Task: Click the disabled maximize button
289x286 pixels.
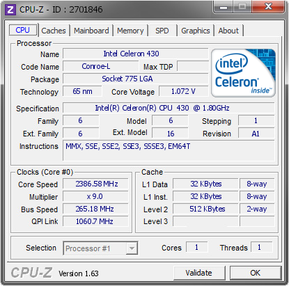Action: point(242,7)
